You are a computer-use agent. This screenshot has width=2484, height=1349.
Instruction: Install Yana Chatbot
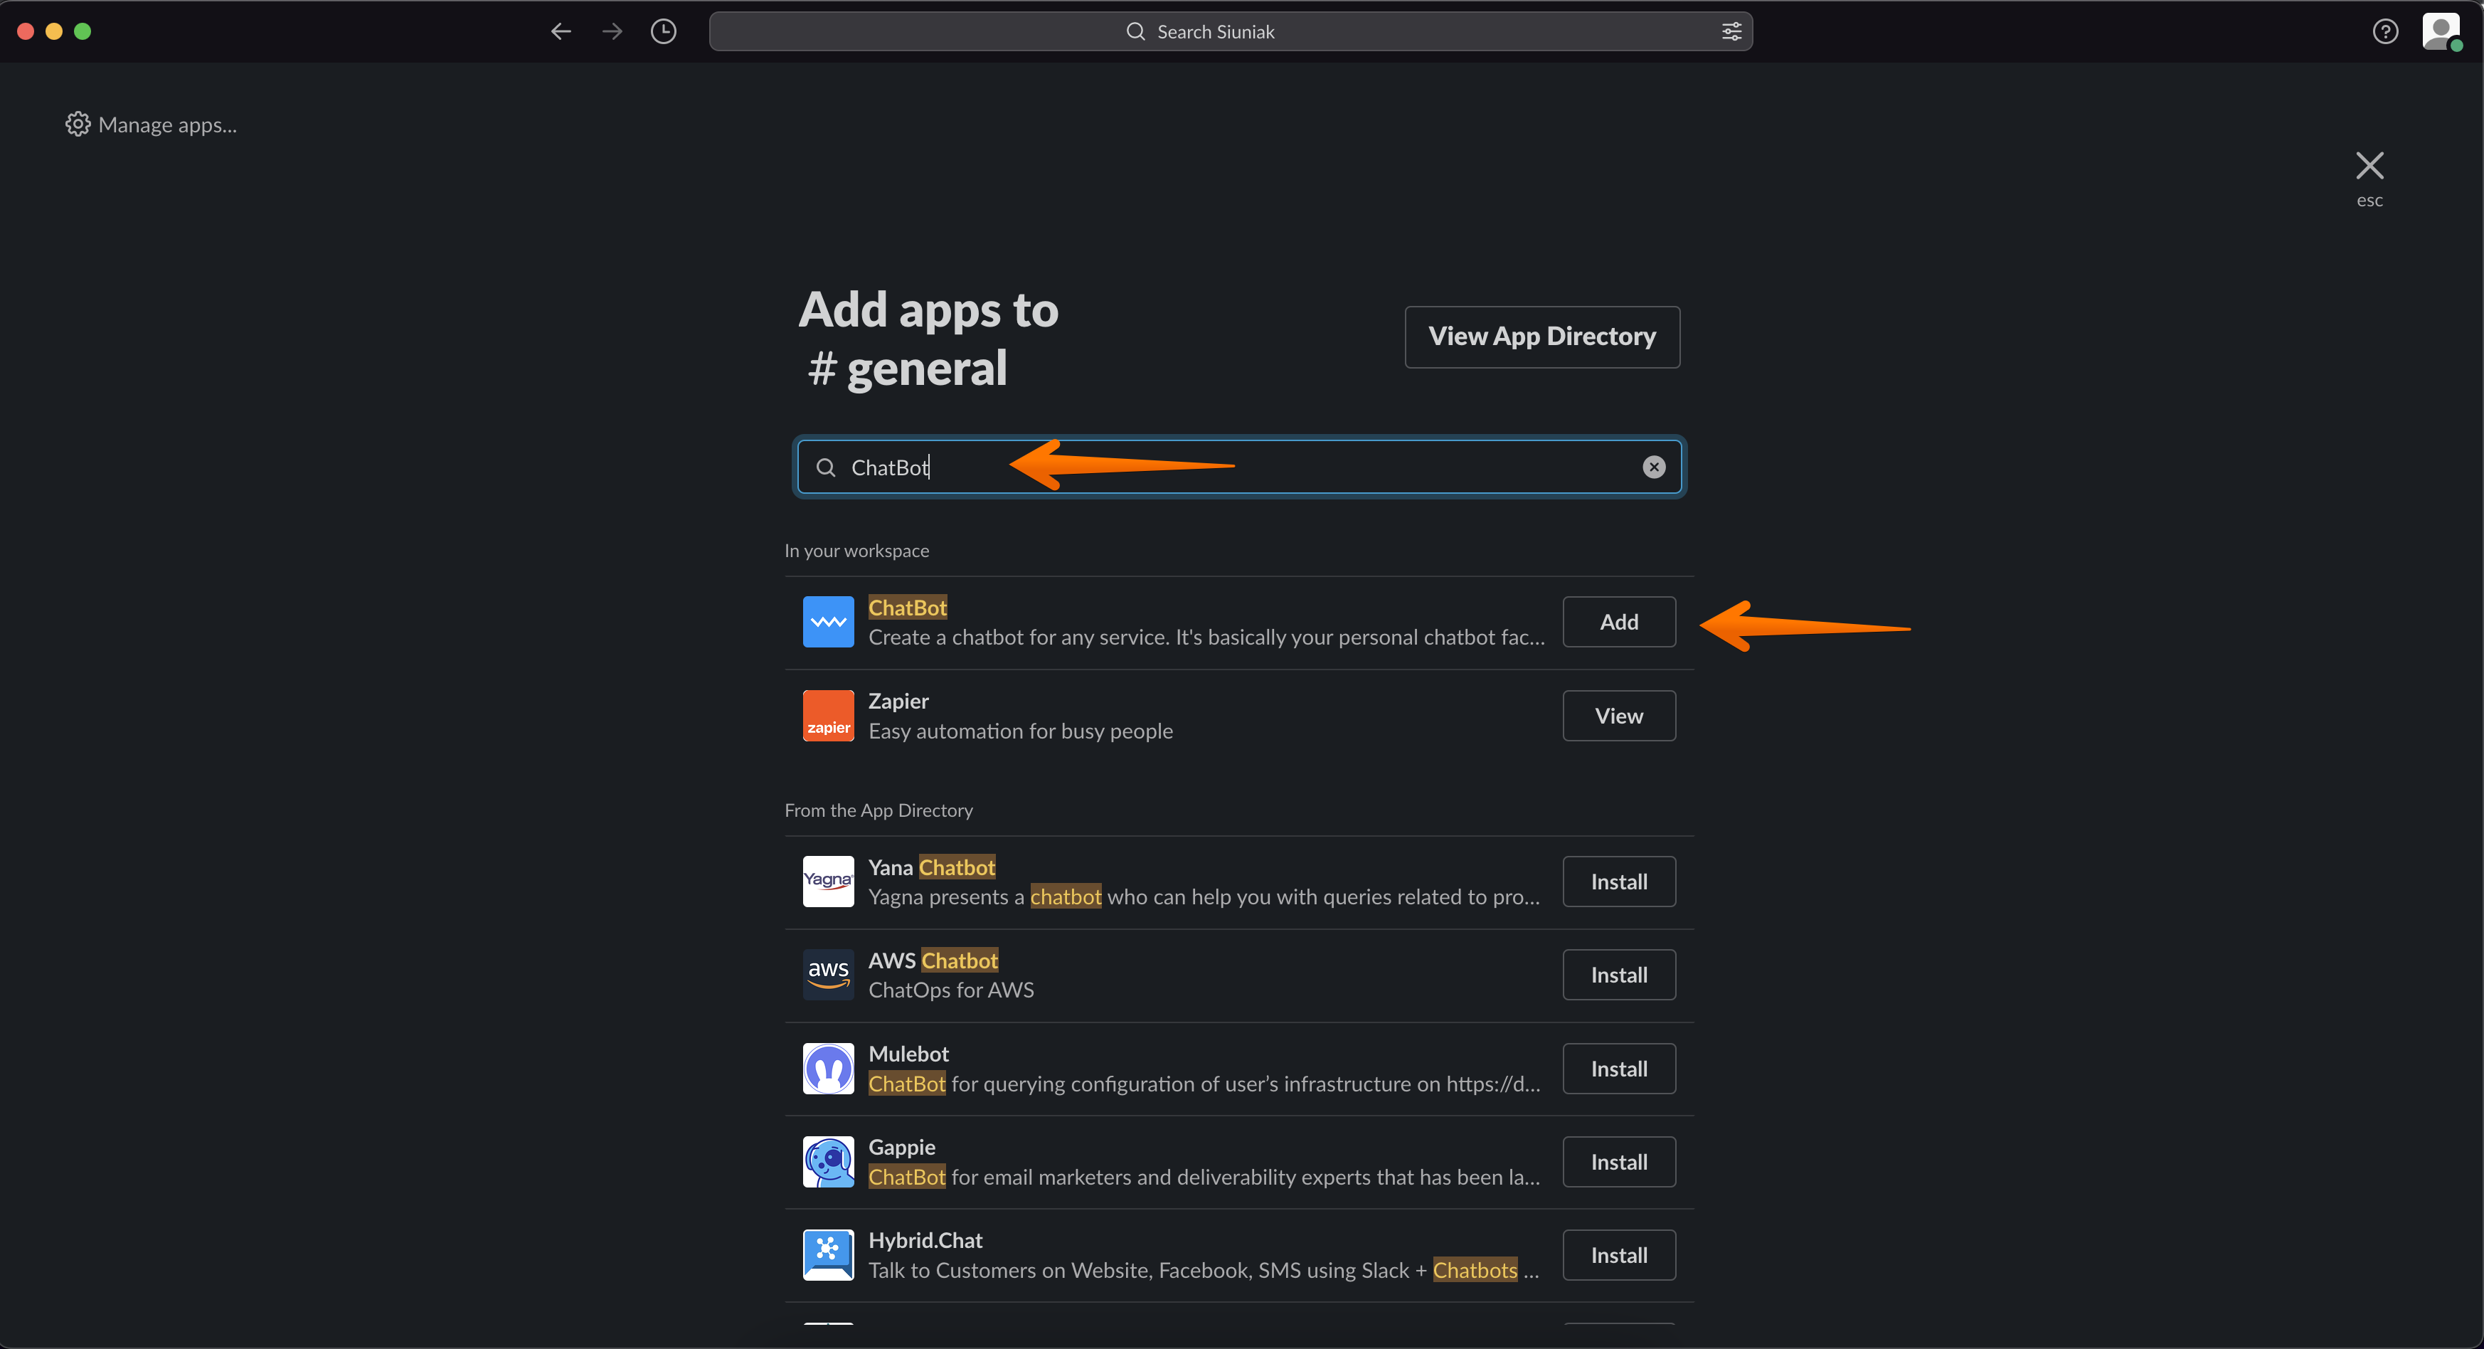(x=1619, y=882)
